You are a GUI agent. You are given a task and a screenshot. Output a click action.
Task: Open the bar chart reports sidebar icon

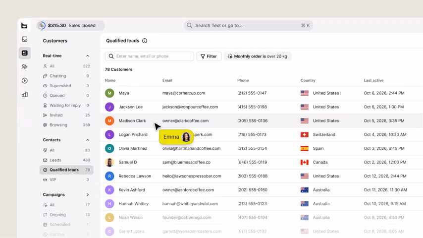coord(25,95)
